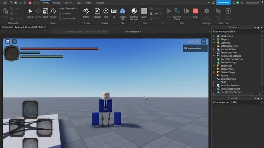Stop the running play test

[195, 13]
